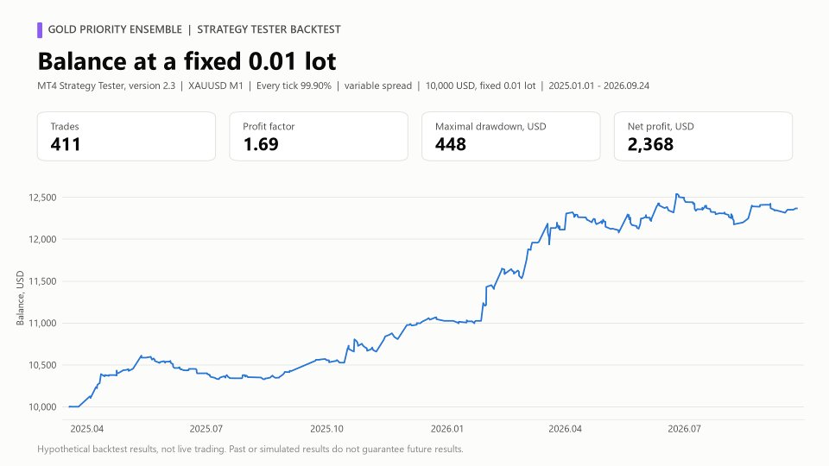This screenshot has height=466, width=829.
Task: Click the chart title 'Balance at a fixed 0.01 lot'
Action: 187,61
